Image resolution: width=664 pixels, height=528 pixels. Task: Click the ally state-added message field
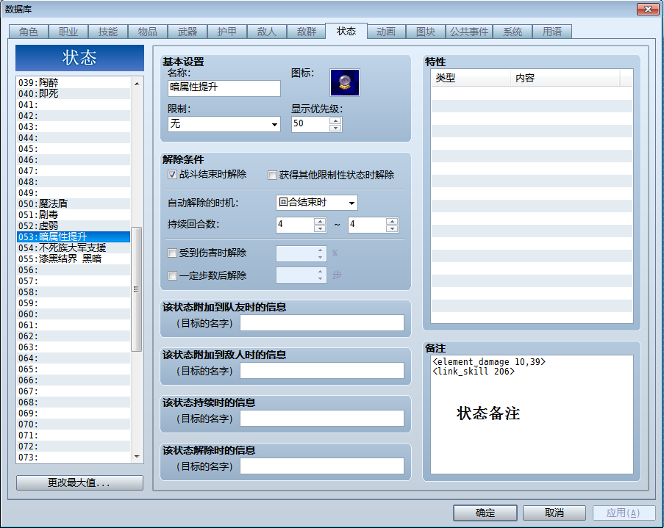pos(322,323)
